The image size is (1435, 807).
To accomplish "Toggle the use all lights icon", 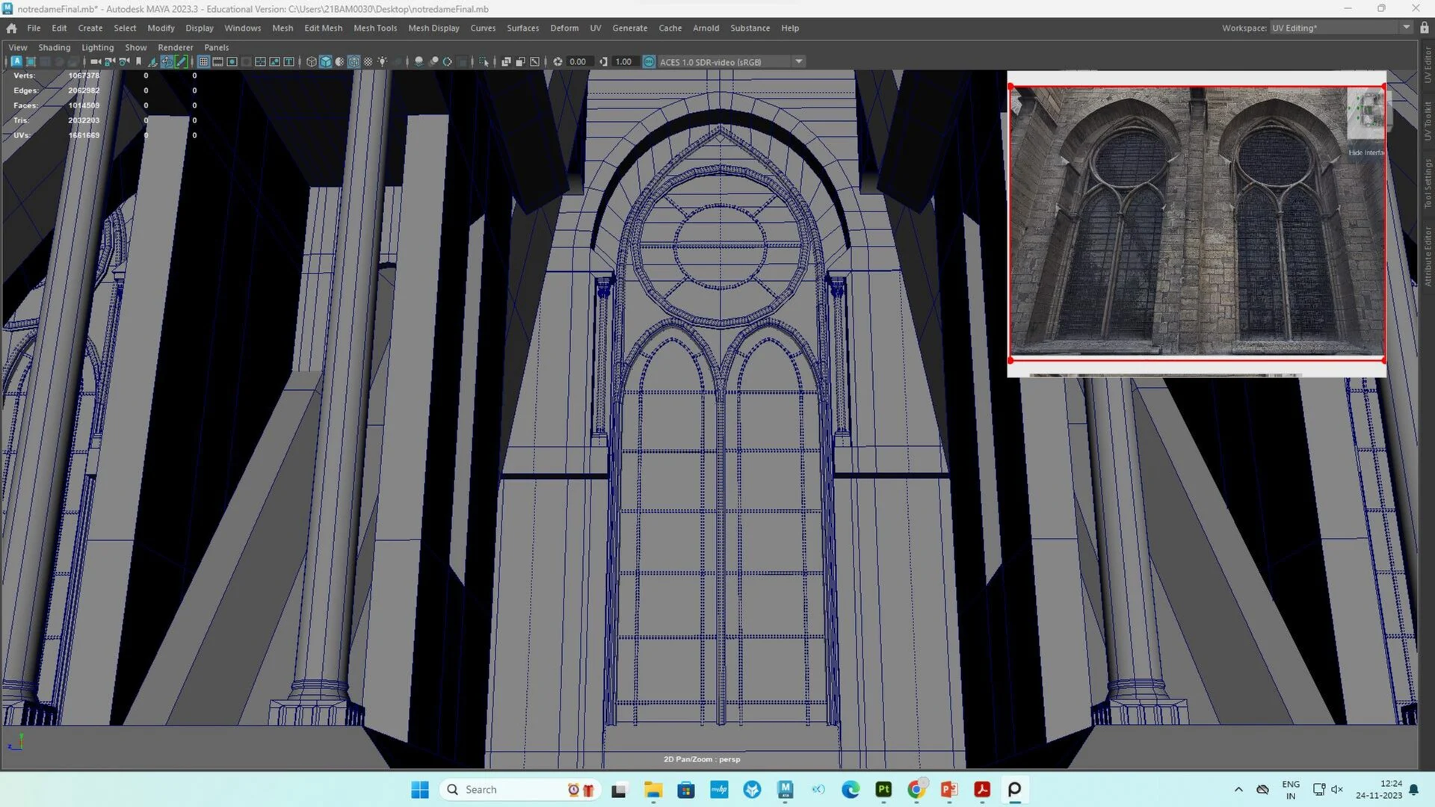I will 382,61.
